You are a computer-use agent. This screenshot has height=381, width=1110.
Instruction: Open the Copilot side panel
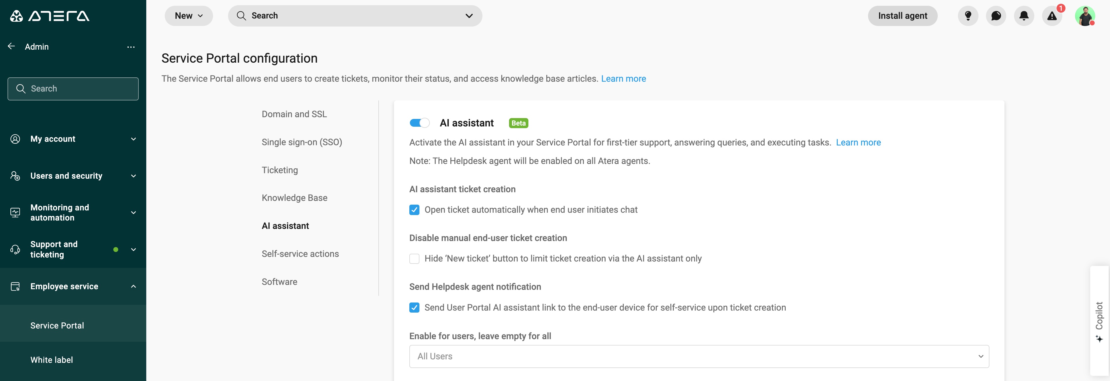[x=1099, y=321]
